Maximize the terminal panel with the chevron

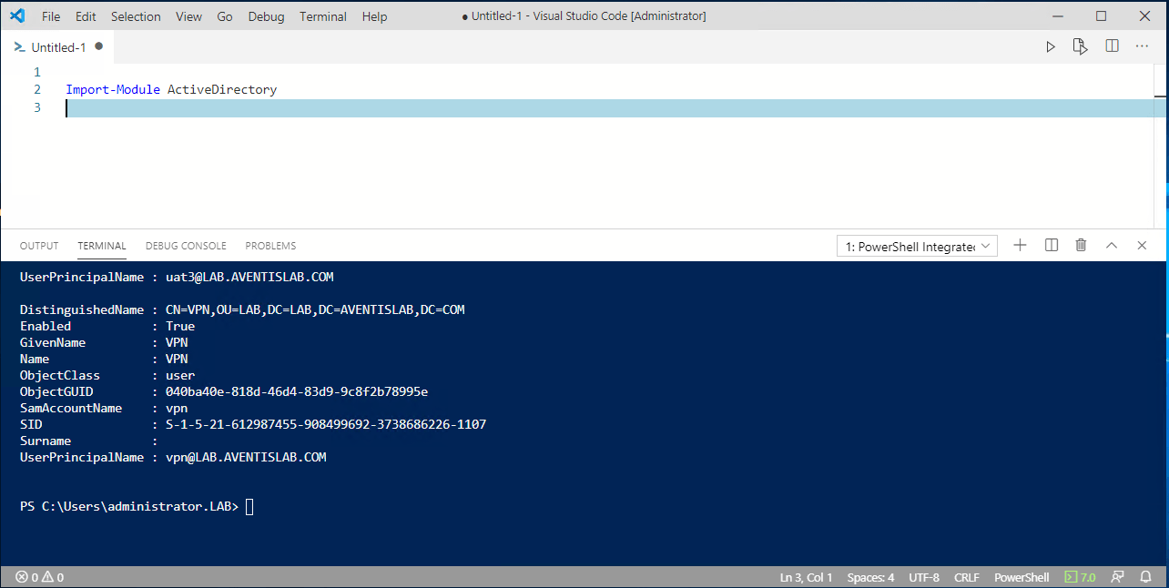[x=1111, y=245]
